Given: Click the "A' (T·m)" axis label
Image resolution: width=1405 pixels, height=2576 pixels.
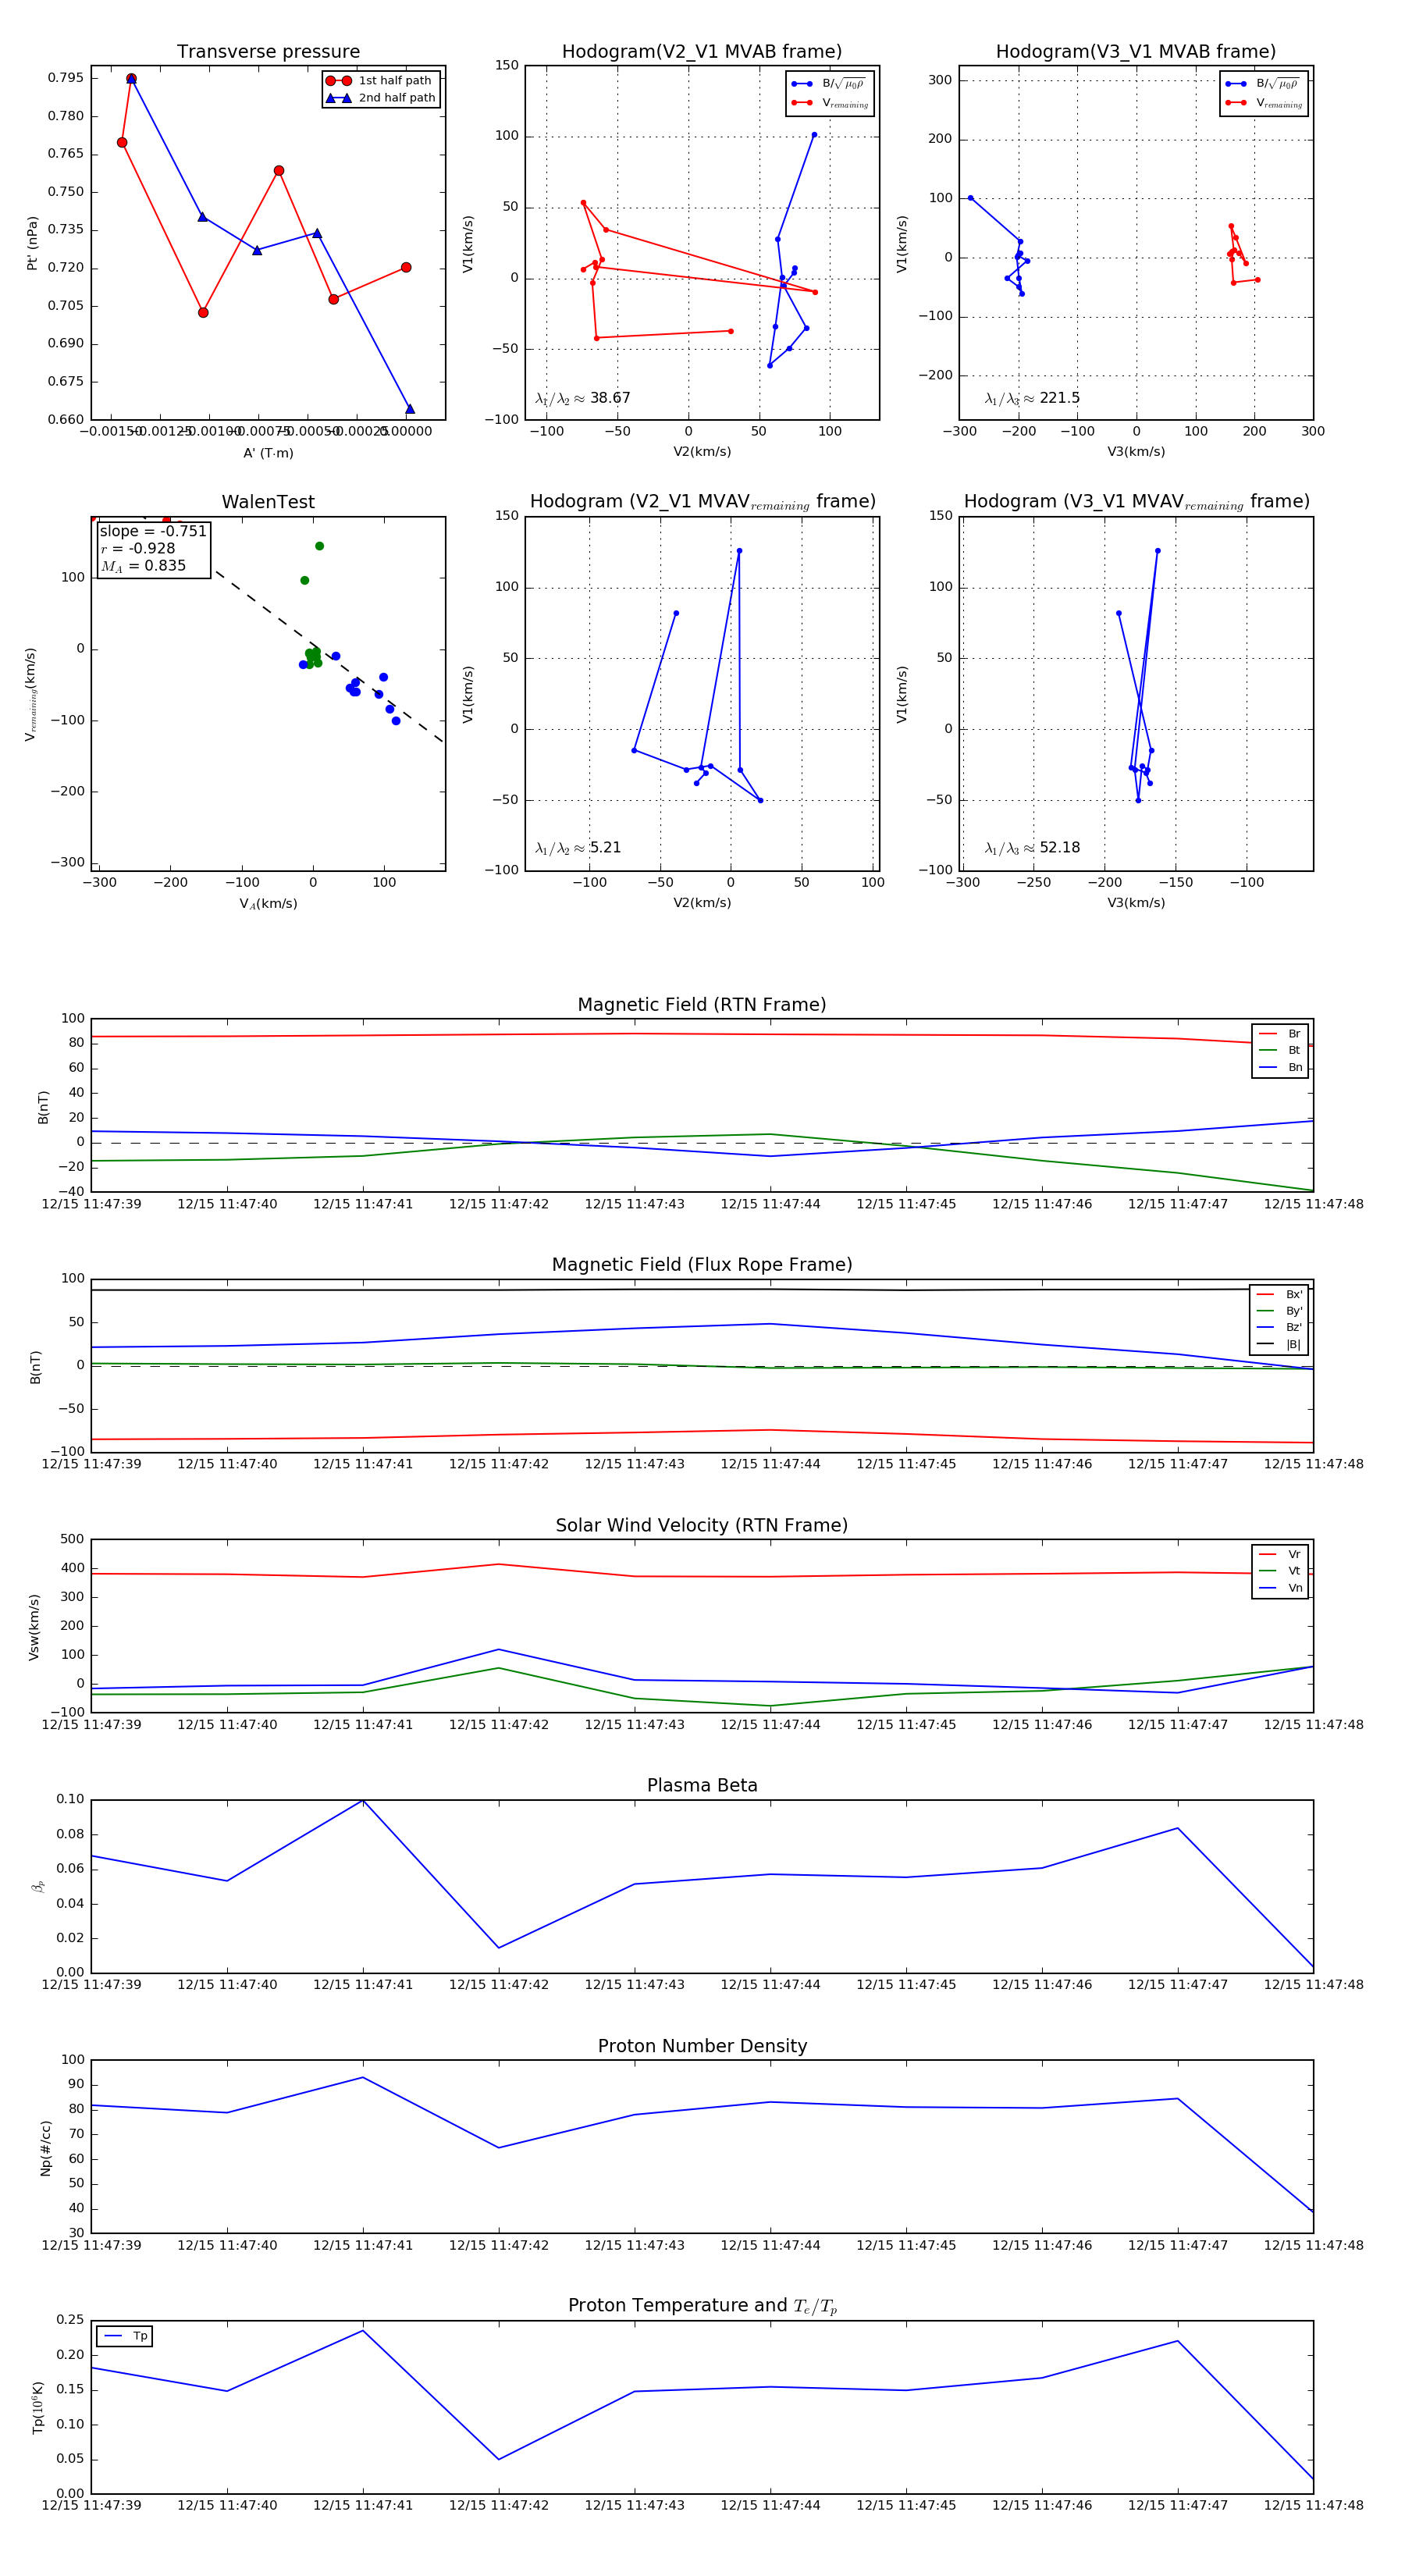Looking at the screenshot, I should (x=268, y=453).
